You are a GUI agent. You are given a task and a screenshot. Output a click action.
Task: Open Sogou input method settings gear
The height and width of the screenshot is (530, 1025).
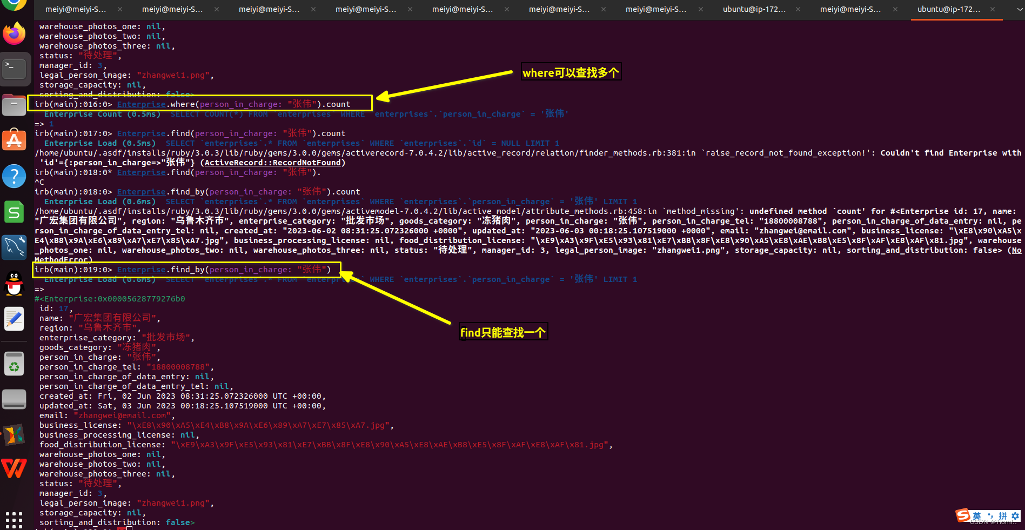1015,515
